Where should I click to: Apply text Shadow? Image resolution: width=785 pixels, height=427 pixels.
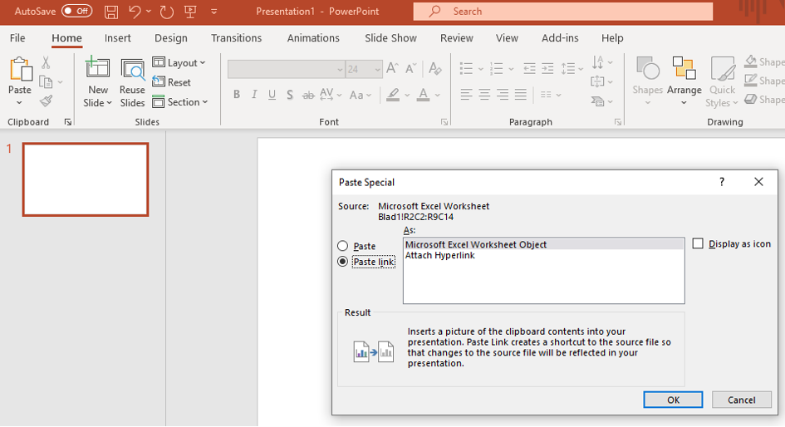pos(290,95)
